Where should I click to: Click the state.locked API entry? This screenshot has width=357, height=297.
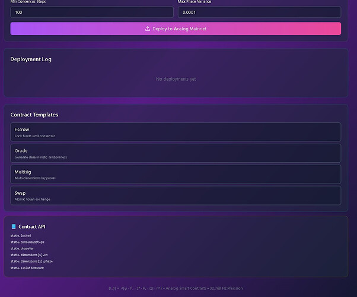click(x=21, y=236)
